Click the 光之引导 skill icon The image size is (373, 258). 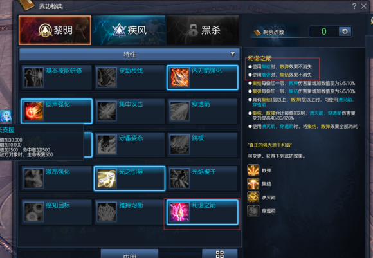pos(107,178)
